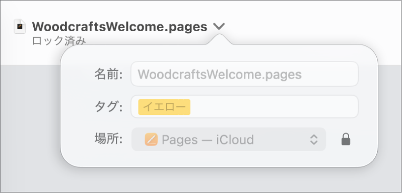Click the WoodcraftsWelcome.pages window title
This screenshot has width=402, height=193.
click(x=120, y=27)
